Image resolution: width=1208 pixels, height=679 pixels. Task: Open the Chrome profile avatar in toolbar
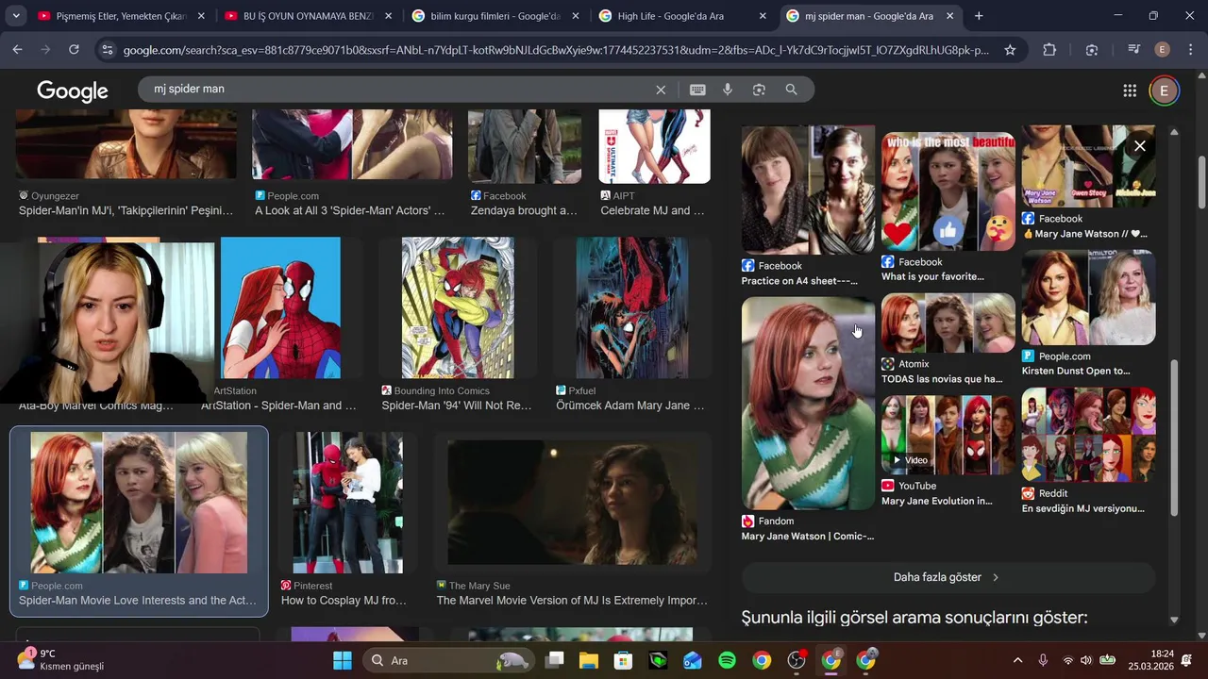(1163, 50)
